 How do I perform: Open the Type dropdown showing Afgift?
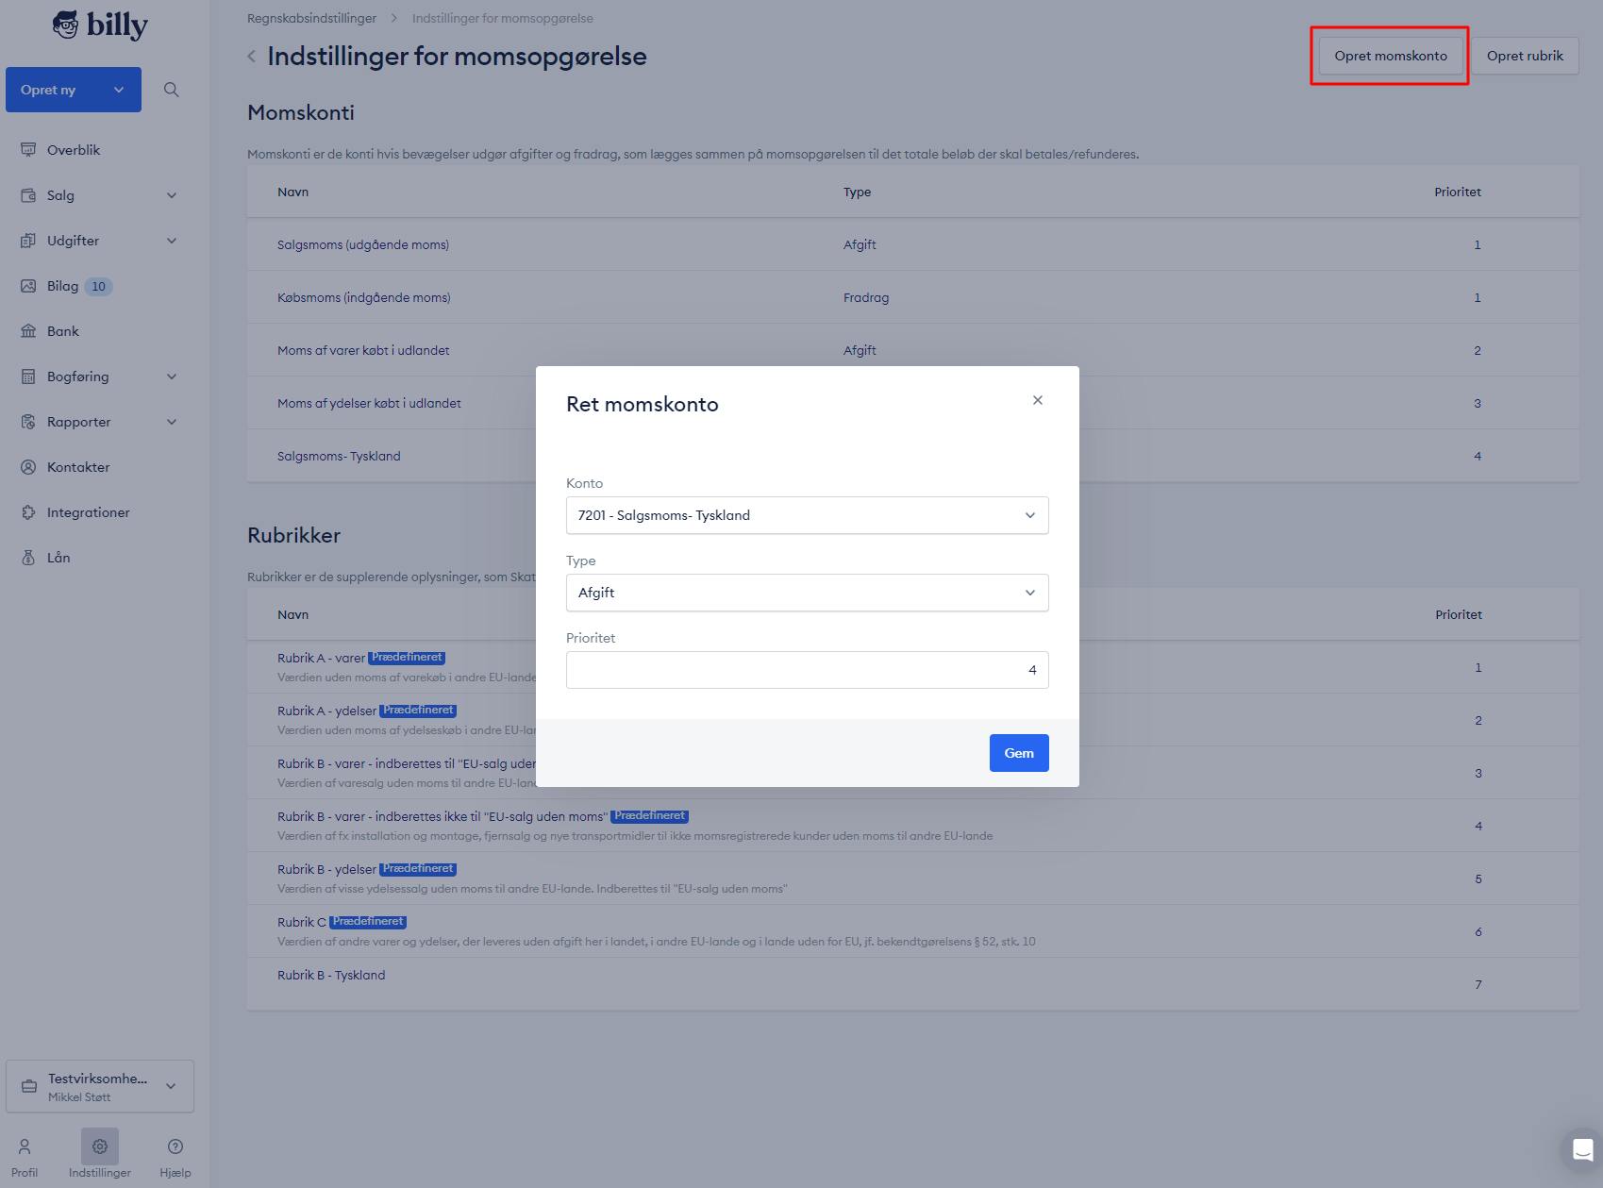(808, 593)
